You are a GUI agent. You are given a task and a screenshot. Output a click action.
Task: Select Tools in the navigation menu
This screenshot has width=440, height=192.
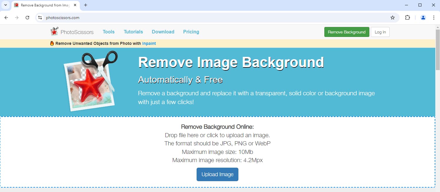(x=108, y=32)
